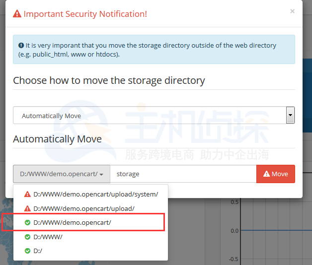Click the green check icon beside D:/
Image resolution: width=312 pixels, height=265 pixels.
pyautogui.click(x=27, y=251)
